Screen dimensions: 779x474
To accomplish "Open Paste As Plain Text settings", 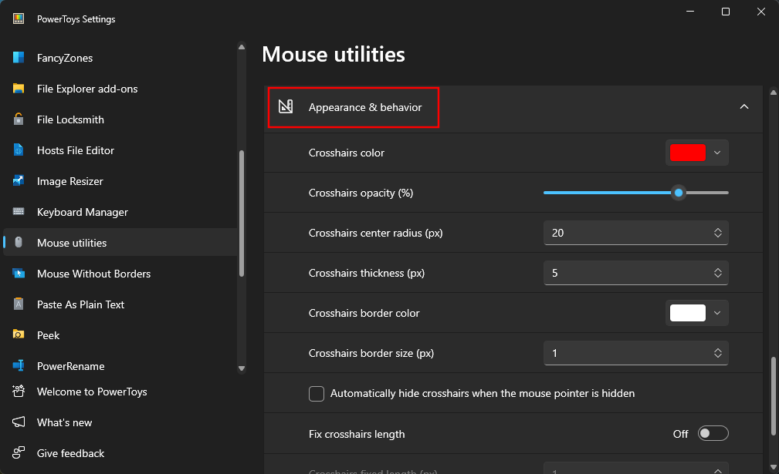I will click(x=120, y=304).
